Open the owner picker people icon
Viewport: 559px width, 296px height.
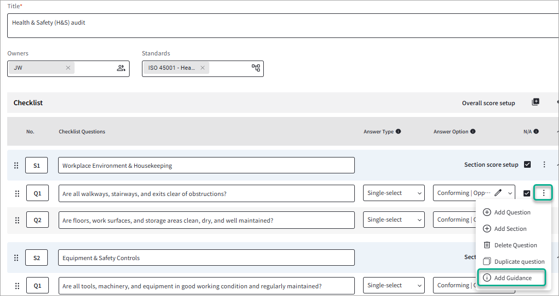coord(121,68)
